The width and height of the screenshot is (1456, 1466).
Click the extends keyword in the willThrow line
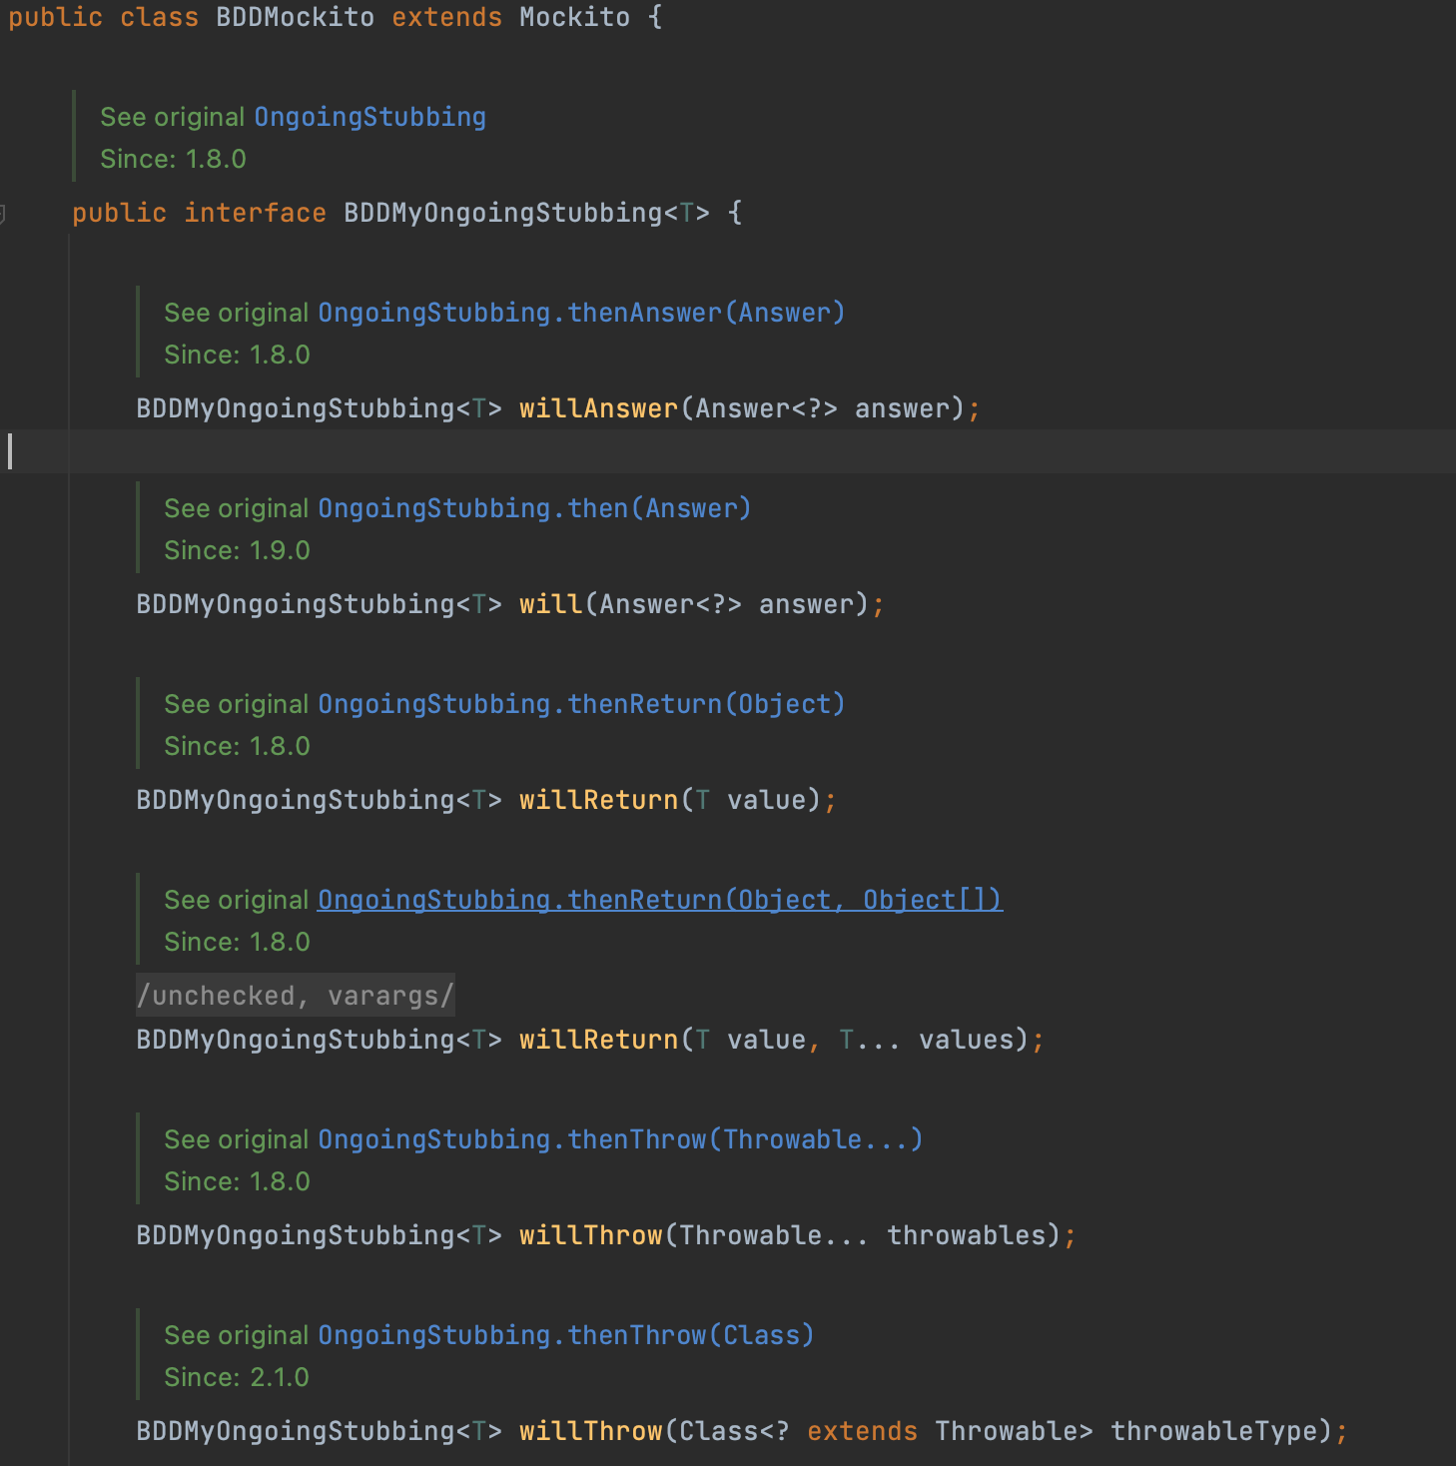point(863,1431)
